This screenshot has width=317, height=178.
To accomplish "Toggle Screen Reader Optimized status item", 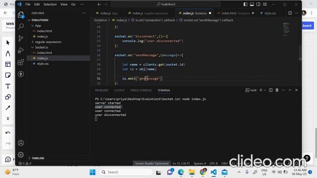I will pyautogui.click(x=152, y=163).
